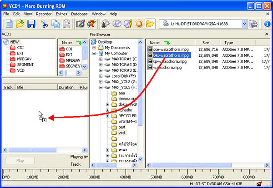Collapse the MAX_VOL3 drive
The height and width of the screenshot is (188, 273).
tap(101, 87)
